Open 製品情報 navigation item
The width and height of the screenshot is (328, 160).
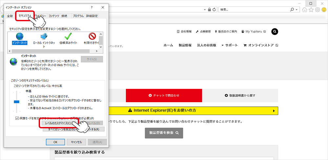pos(185,45)
